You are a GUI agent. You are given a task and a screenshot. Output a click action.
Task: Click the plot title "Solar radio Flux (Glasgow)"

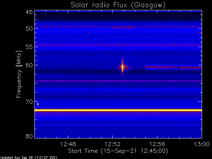point(118,5)
